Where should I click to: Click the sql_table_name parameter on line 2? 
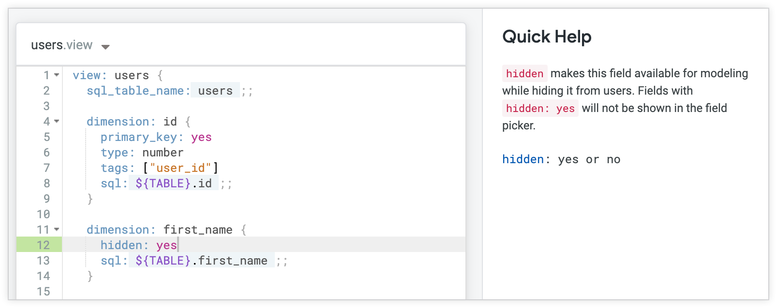(x=135, y=91)
